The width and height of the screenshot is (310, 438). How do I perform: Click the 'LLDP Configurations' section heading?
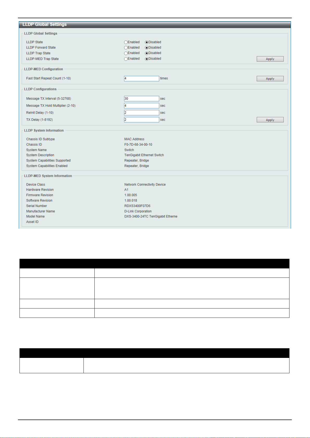pos(40,89)
